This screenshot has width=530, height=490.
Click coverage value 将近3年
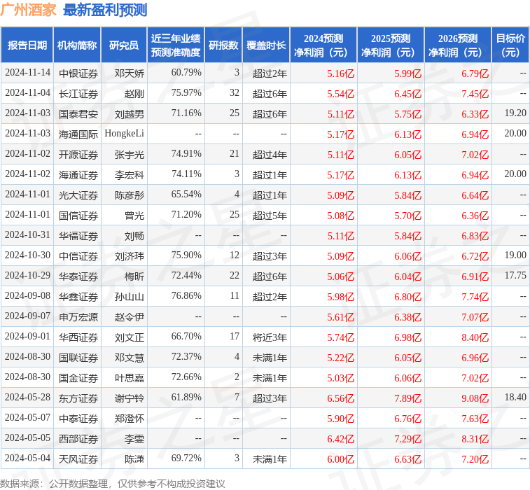point(270,337)
